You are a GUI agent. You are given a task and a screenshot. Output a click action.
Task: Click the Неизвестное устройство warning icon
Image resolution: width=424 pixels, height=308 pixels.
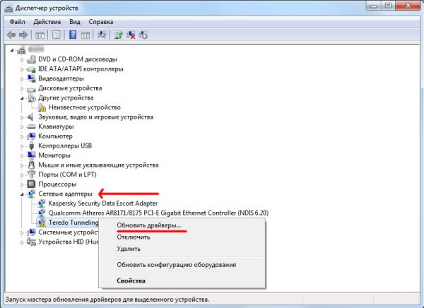[42, 107]
